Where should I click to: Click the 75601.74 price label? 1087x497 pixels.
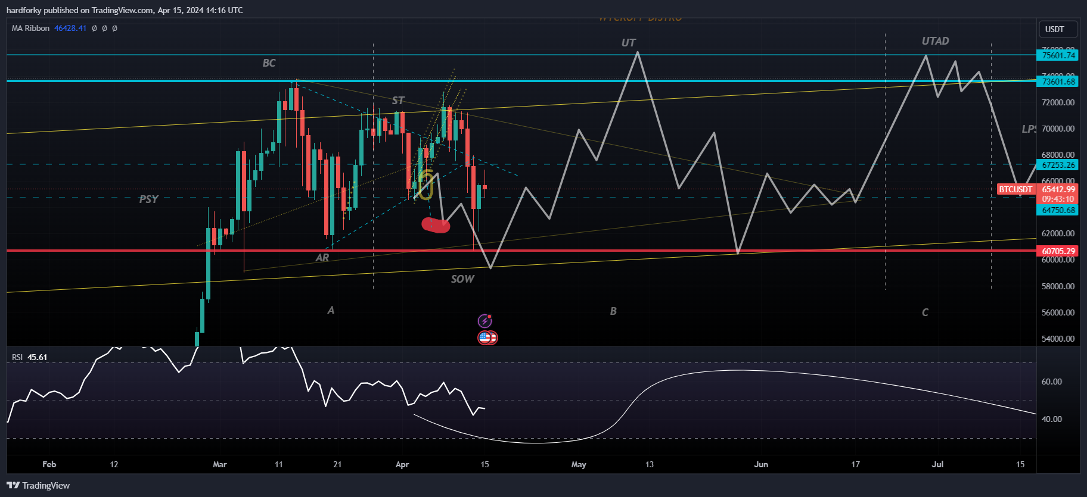tap(1058, 55)
